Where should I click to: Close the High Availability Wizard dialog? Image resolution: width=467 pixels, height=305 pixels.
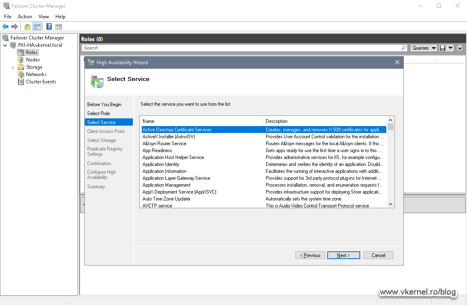(397, 63)
